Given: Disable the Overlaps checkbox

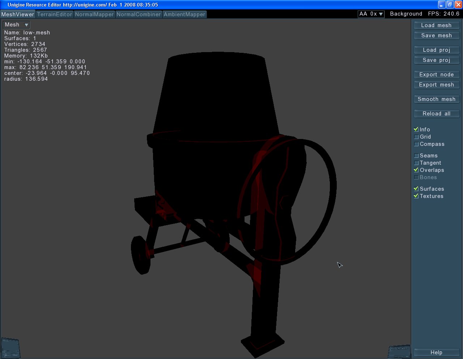Looking at the screenshot, I should coord(416,170).
